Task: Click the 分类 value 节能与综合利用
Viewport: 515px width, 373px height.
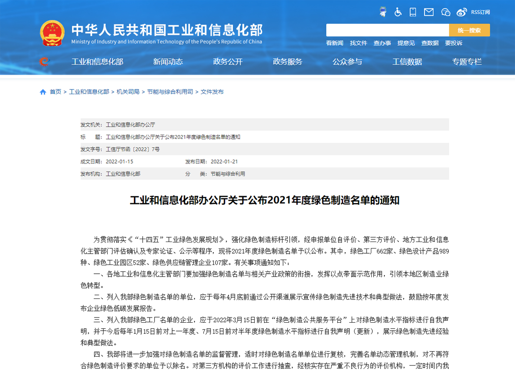Action: (x=228, y=174)
